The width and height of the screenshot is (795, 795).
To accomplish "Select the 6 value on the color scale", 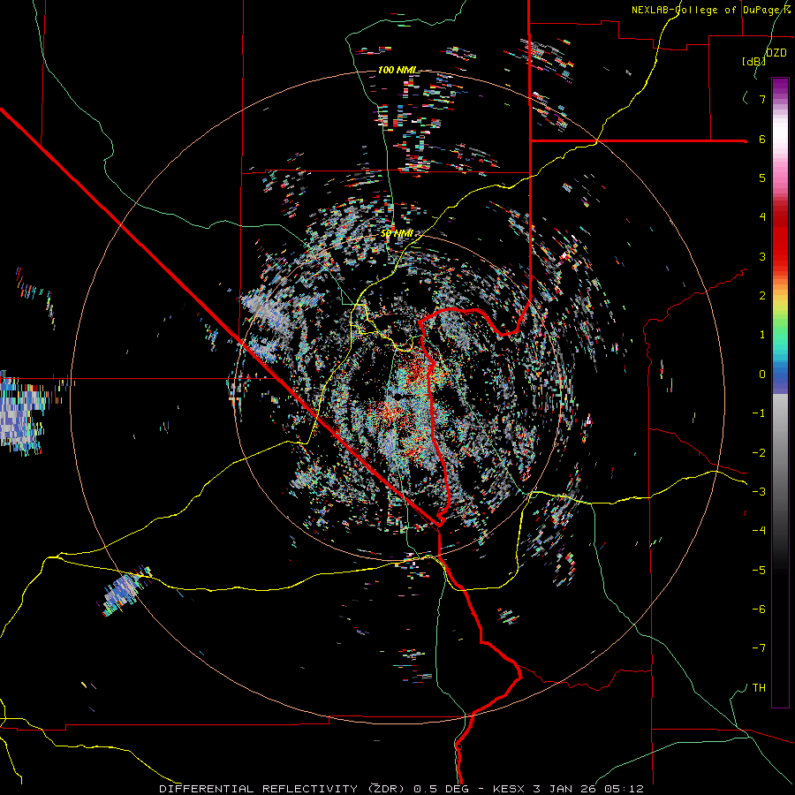I will pyautogui.click(x=762, y=139).
